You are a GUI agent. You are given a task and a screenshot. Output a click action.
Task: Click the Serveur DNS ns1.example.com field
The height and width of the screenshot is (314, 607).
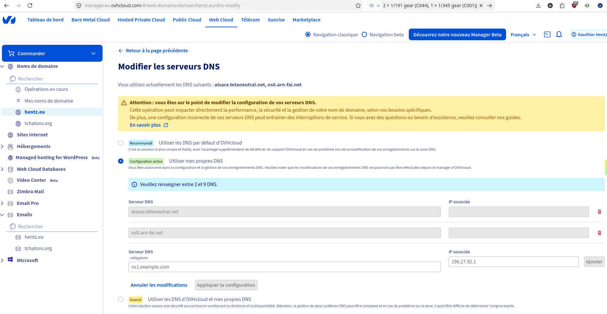pyautogui.click(x=285, y=267)
